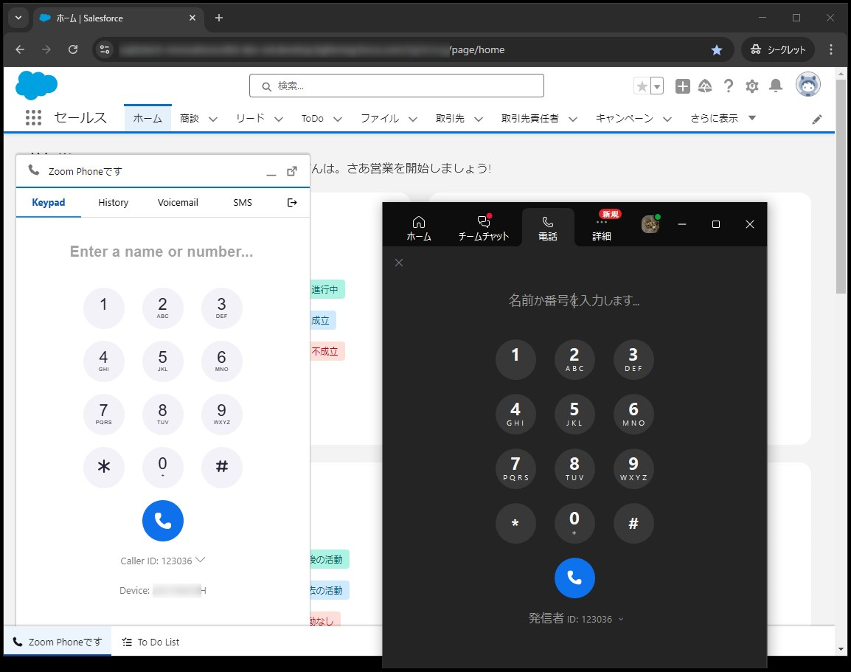Select the ホーム tab in Salesforce nav
851x672 pixels.
[147, 118]
